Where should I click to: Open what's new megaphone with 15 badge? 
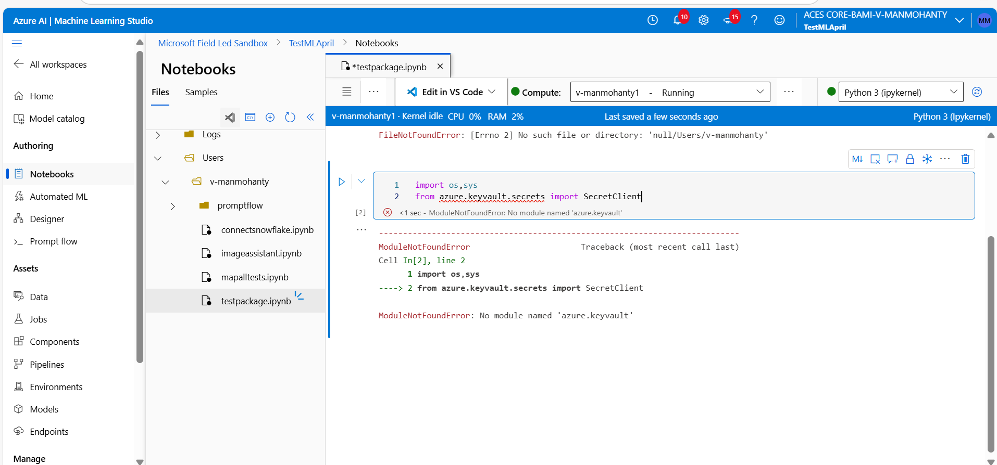729,20
